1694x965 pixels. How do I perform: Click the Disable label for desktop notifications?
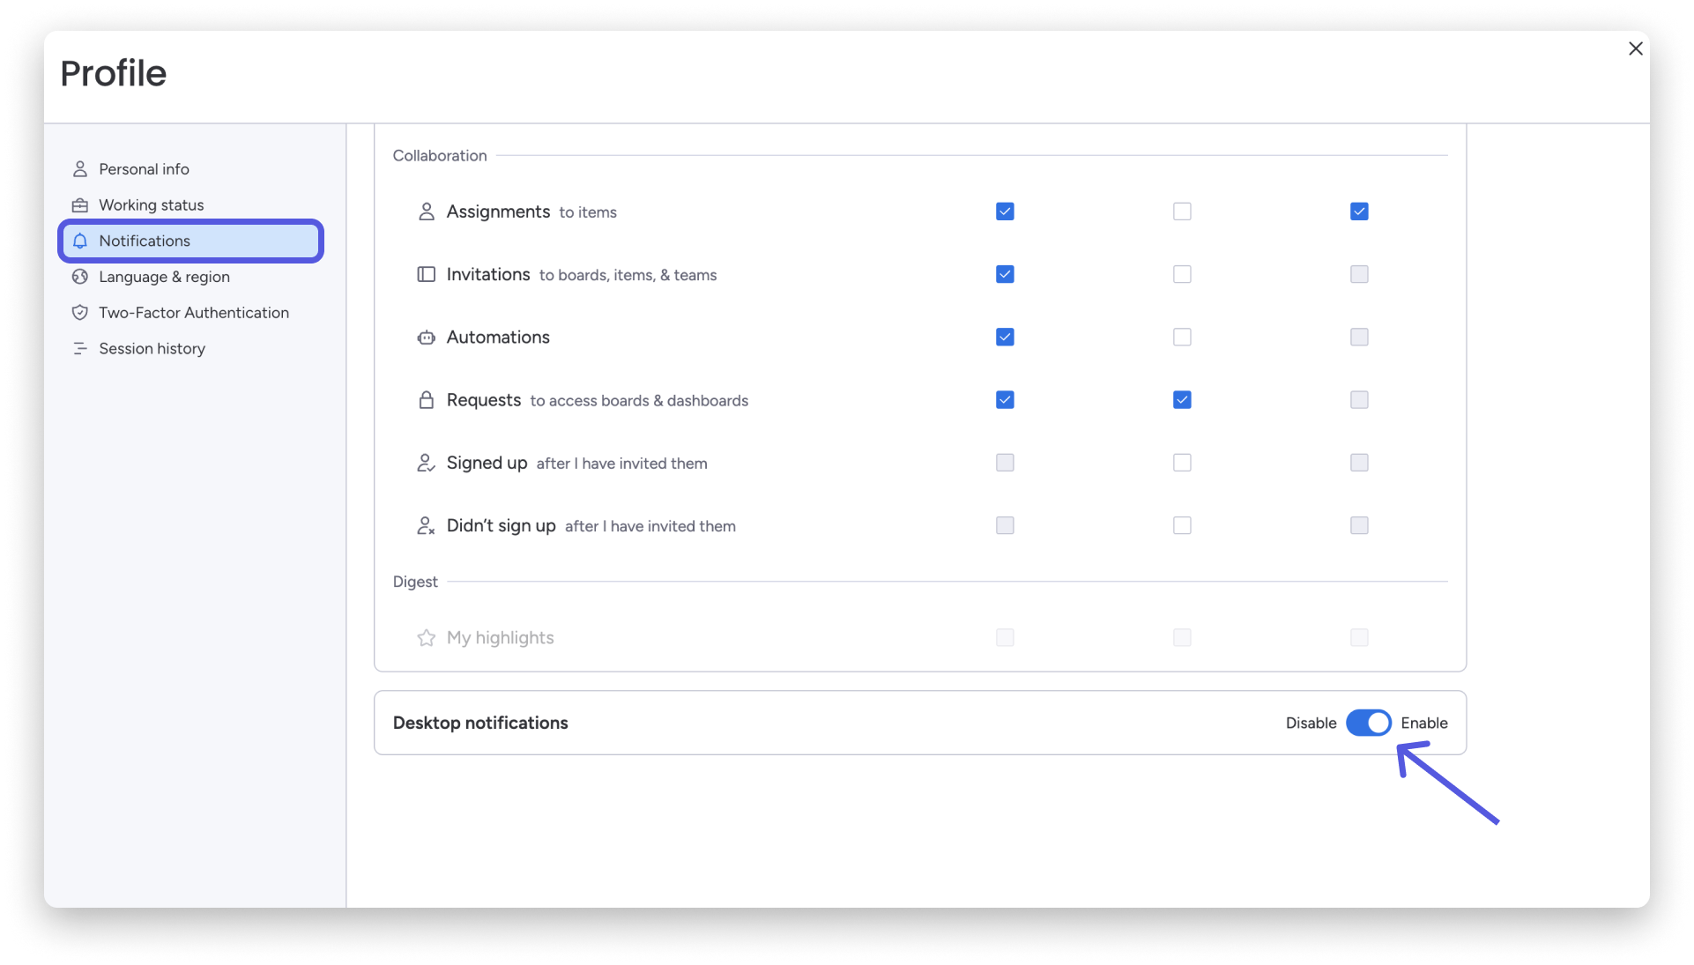point(1311,723)
